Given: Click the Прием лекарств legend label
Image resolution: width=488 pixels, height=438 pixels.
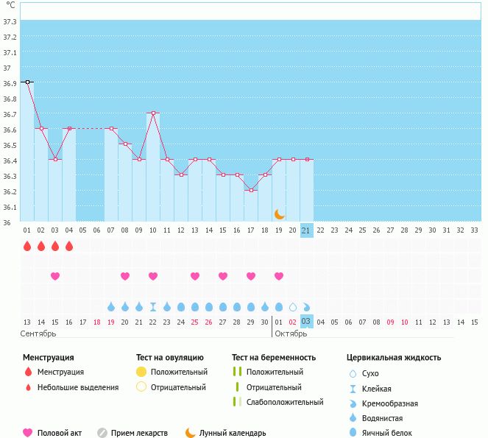Looking at the screenshot, I should (x=139, y=433).
